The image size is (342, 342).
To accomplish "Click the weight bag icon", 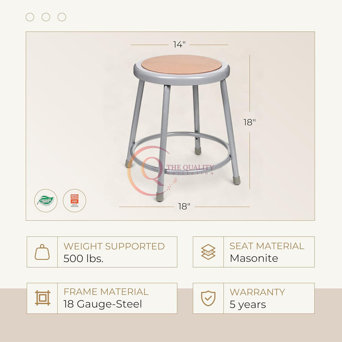I will (x=42, y=252).
